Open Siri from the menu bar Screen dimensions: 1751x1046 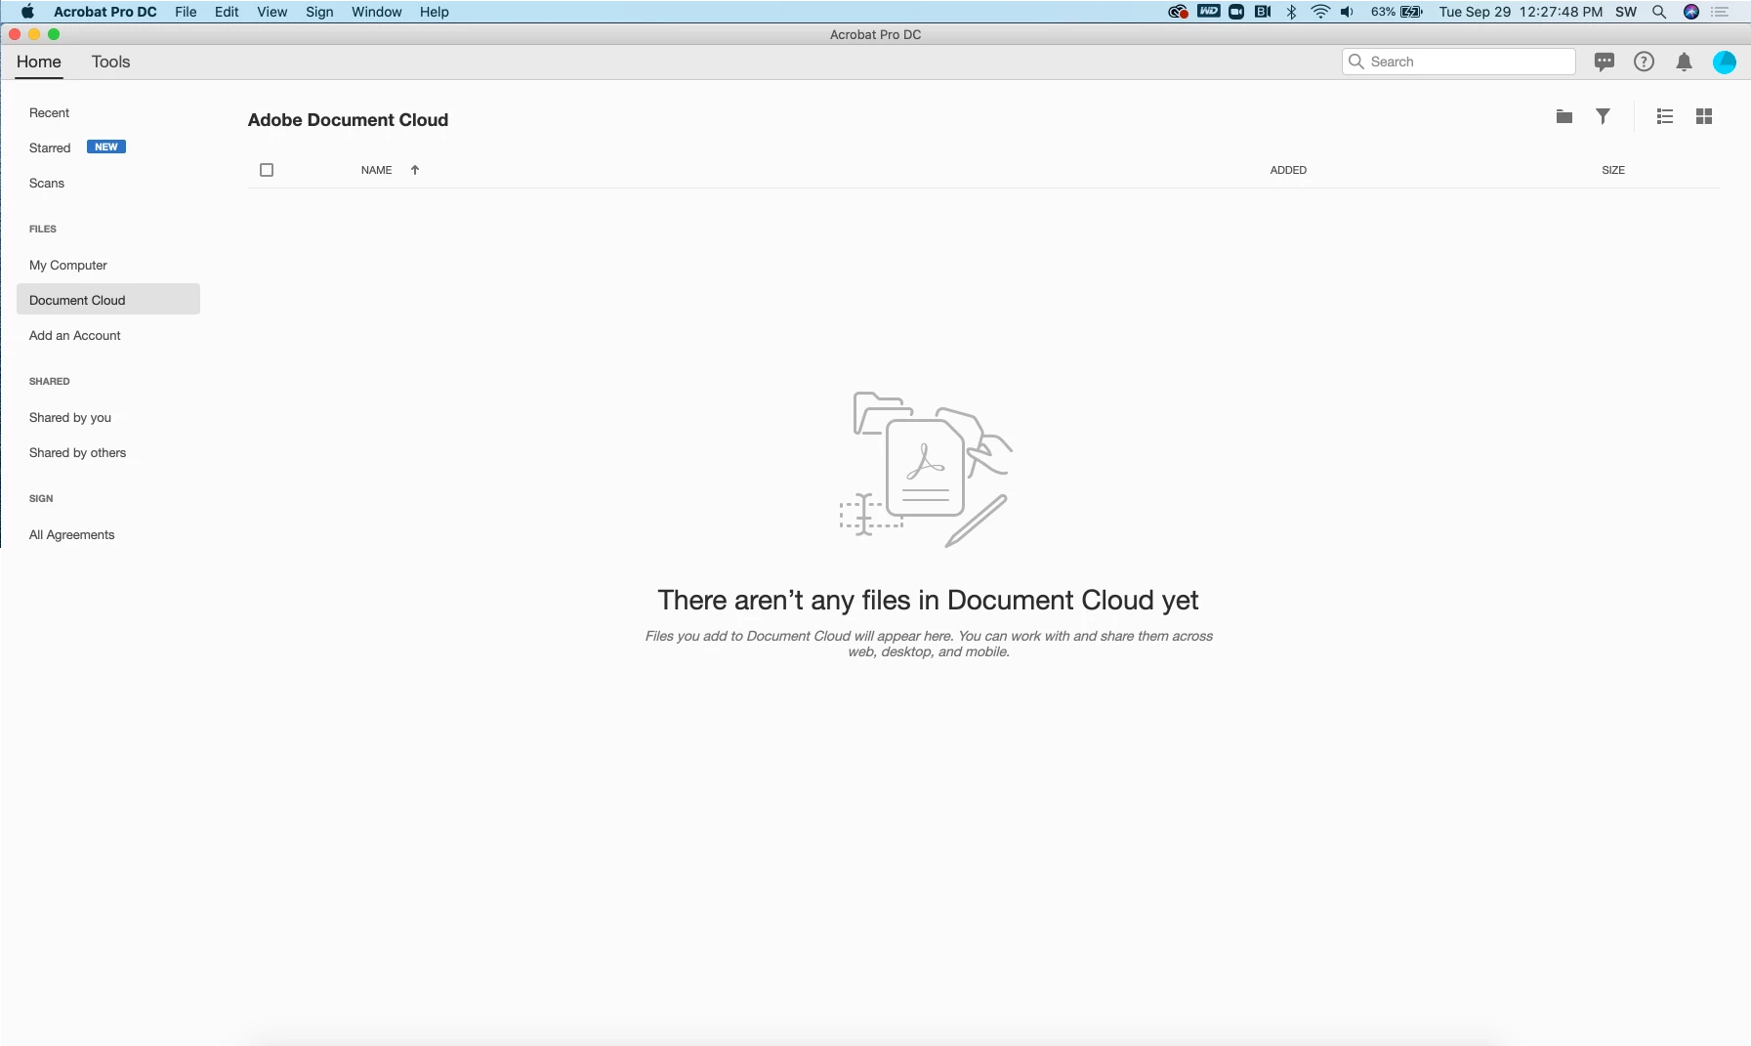click(x=1690, y=12)
